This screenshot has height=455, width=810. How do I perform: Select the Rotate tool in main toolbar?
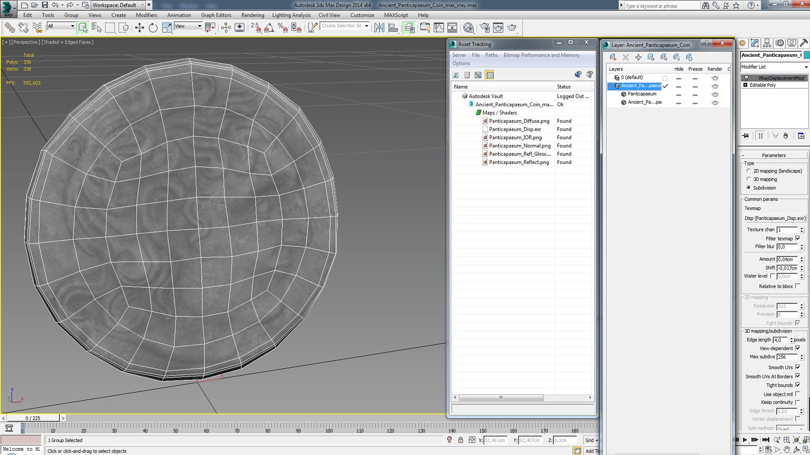[x=153, y=28]
